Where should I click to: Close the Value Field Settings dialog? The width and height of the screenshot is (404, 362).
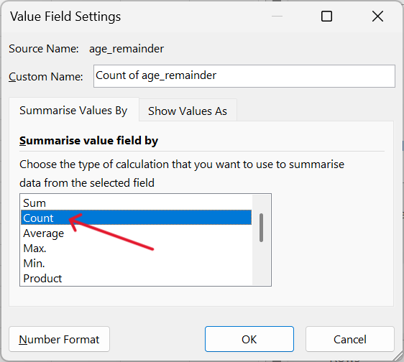377,17
